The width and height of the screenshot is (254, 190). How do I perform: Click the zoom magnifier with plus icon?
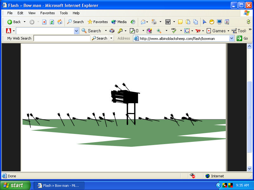159,31
